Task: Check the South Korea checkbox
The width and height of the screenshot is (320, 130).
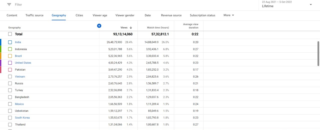Action: click(x=10, y=118)
